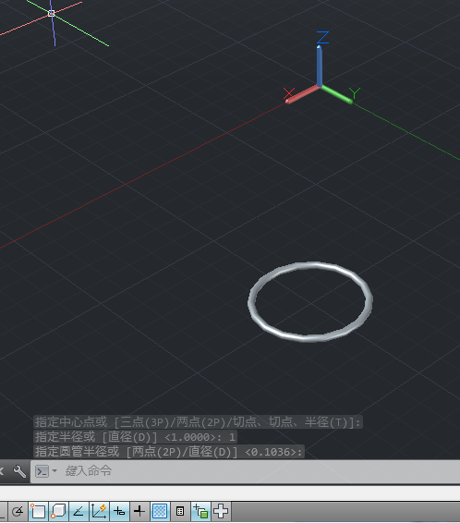This screenshot has height=523, width=460.
Task: Toggle Transparency display button
Action: pos(160,511)
